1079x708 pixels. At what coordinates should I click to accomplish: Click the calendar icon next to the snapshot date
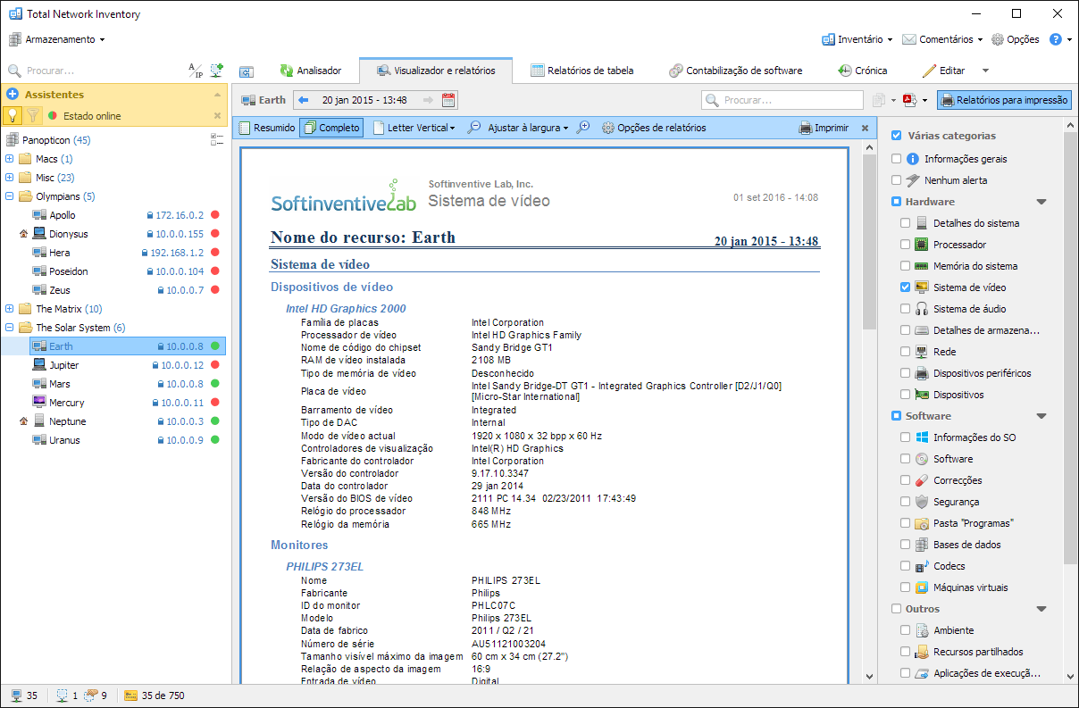click(x=448, y=100)
